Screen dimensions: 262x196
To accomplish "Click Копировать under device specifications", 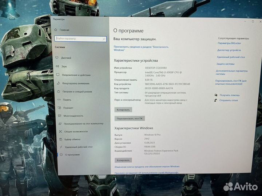I will point(123,110).
